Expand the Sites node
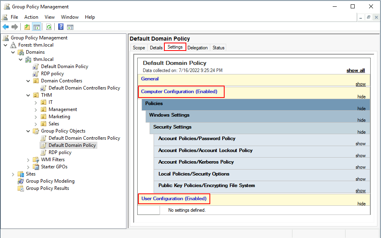The image size is (381, 238). (13, 174)
